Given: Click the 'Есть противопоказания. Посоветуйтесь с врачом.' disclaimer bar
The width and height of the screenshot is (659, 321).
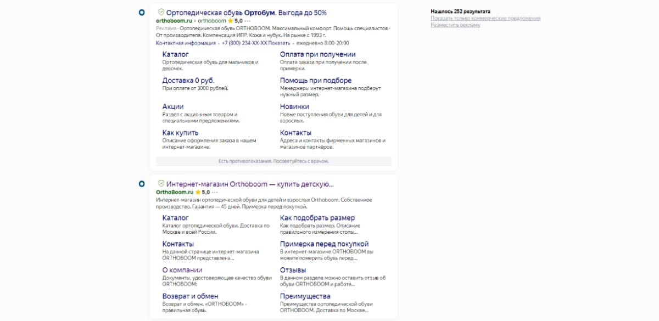Looking at the screenshot, I should click(273, 161).
